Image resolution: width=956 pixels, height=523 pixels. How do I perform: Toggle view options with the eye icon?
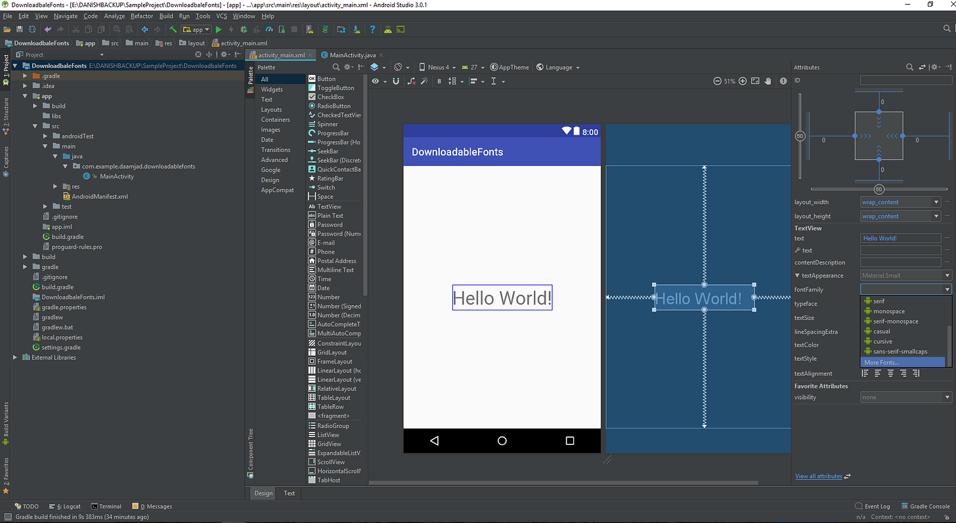click(376, 81)
